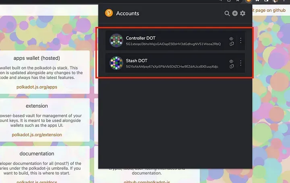The image size is (290, 183).
Task: Open account search in extension popup
Action: click(x=227, y=13)
